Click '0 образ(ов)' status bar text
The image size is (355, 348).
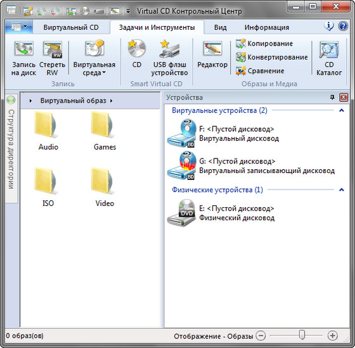[x=25, y=335]
